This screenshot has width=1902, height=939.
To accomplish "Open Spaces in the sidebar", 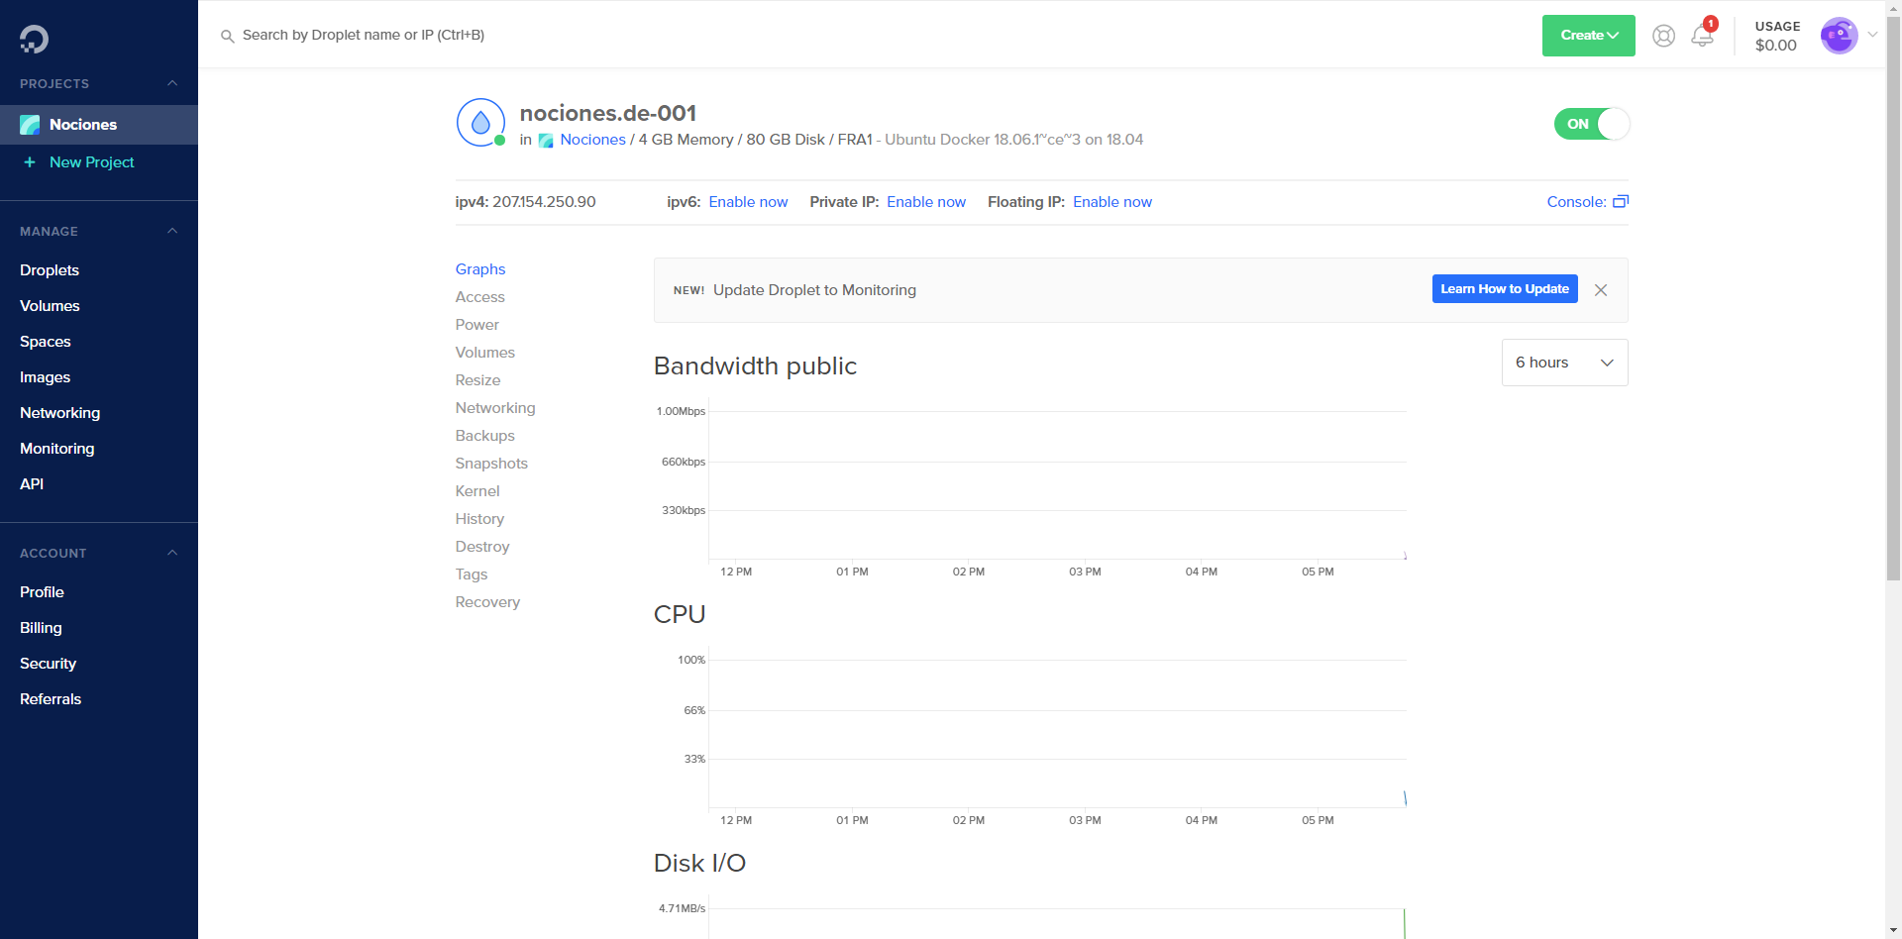I will 46,342.
